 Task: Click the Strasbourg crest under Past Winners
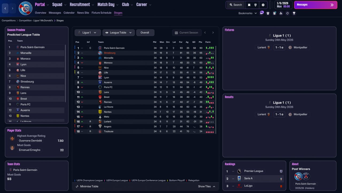pos(298,176)
